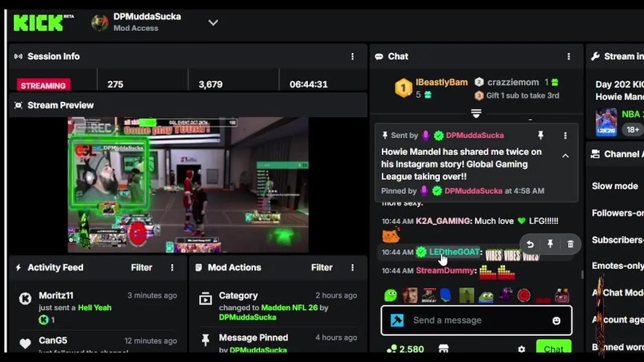Screen dimensions: 644x362
Task: Click crazziemom on the leaderboard
Action: (513, 82)
